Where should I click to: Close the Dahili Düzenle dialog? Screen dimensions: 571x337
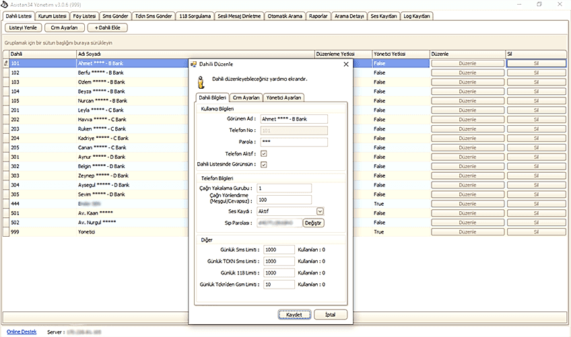pos(346,64)
